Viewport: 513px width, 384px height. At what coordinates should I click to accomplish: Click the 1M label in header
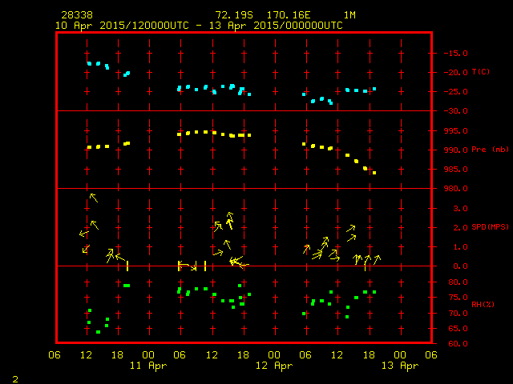pyautogui.click(x=349, y=15)
